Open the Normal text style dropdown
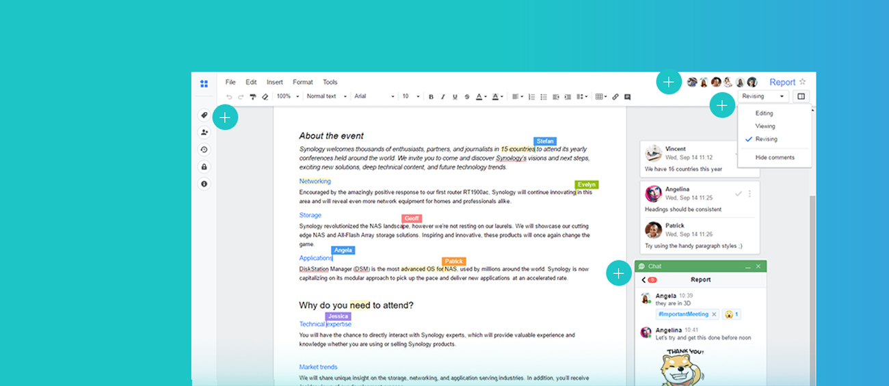889x386 pixels. pyautogui.click(x=327, y=96)
